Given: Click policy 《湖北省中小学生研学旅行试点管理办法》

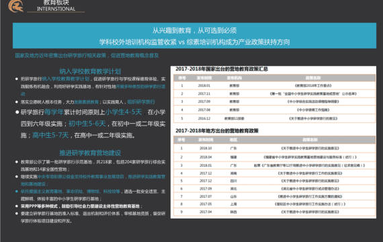Looking at the screenshot, I should coord(310,189).
